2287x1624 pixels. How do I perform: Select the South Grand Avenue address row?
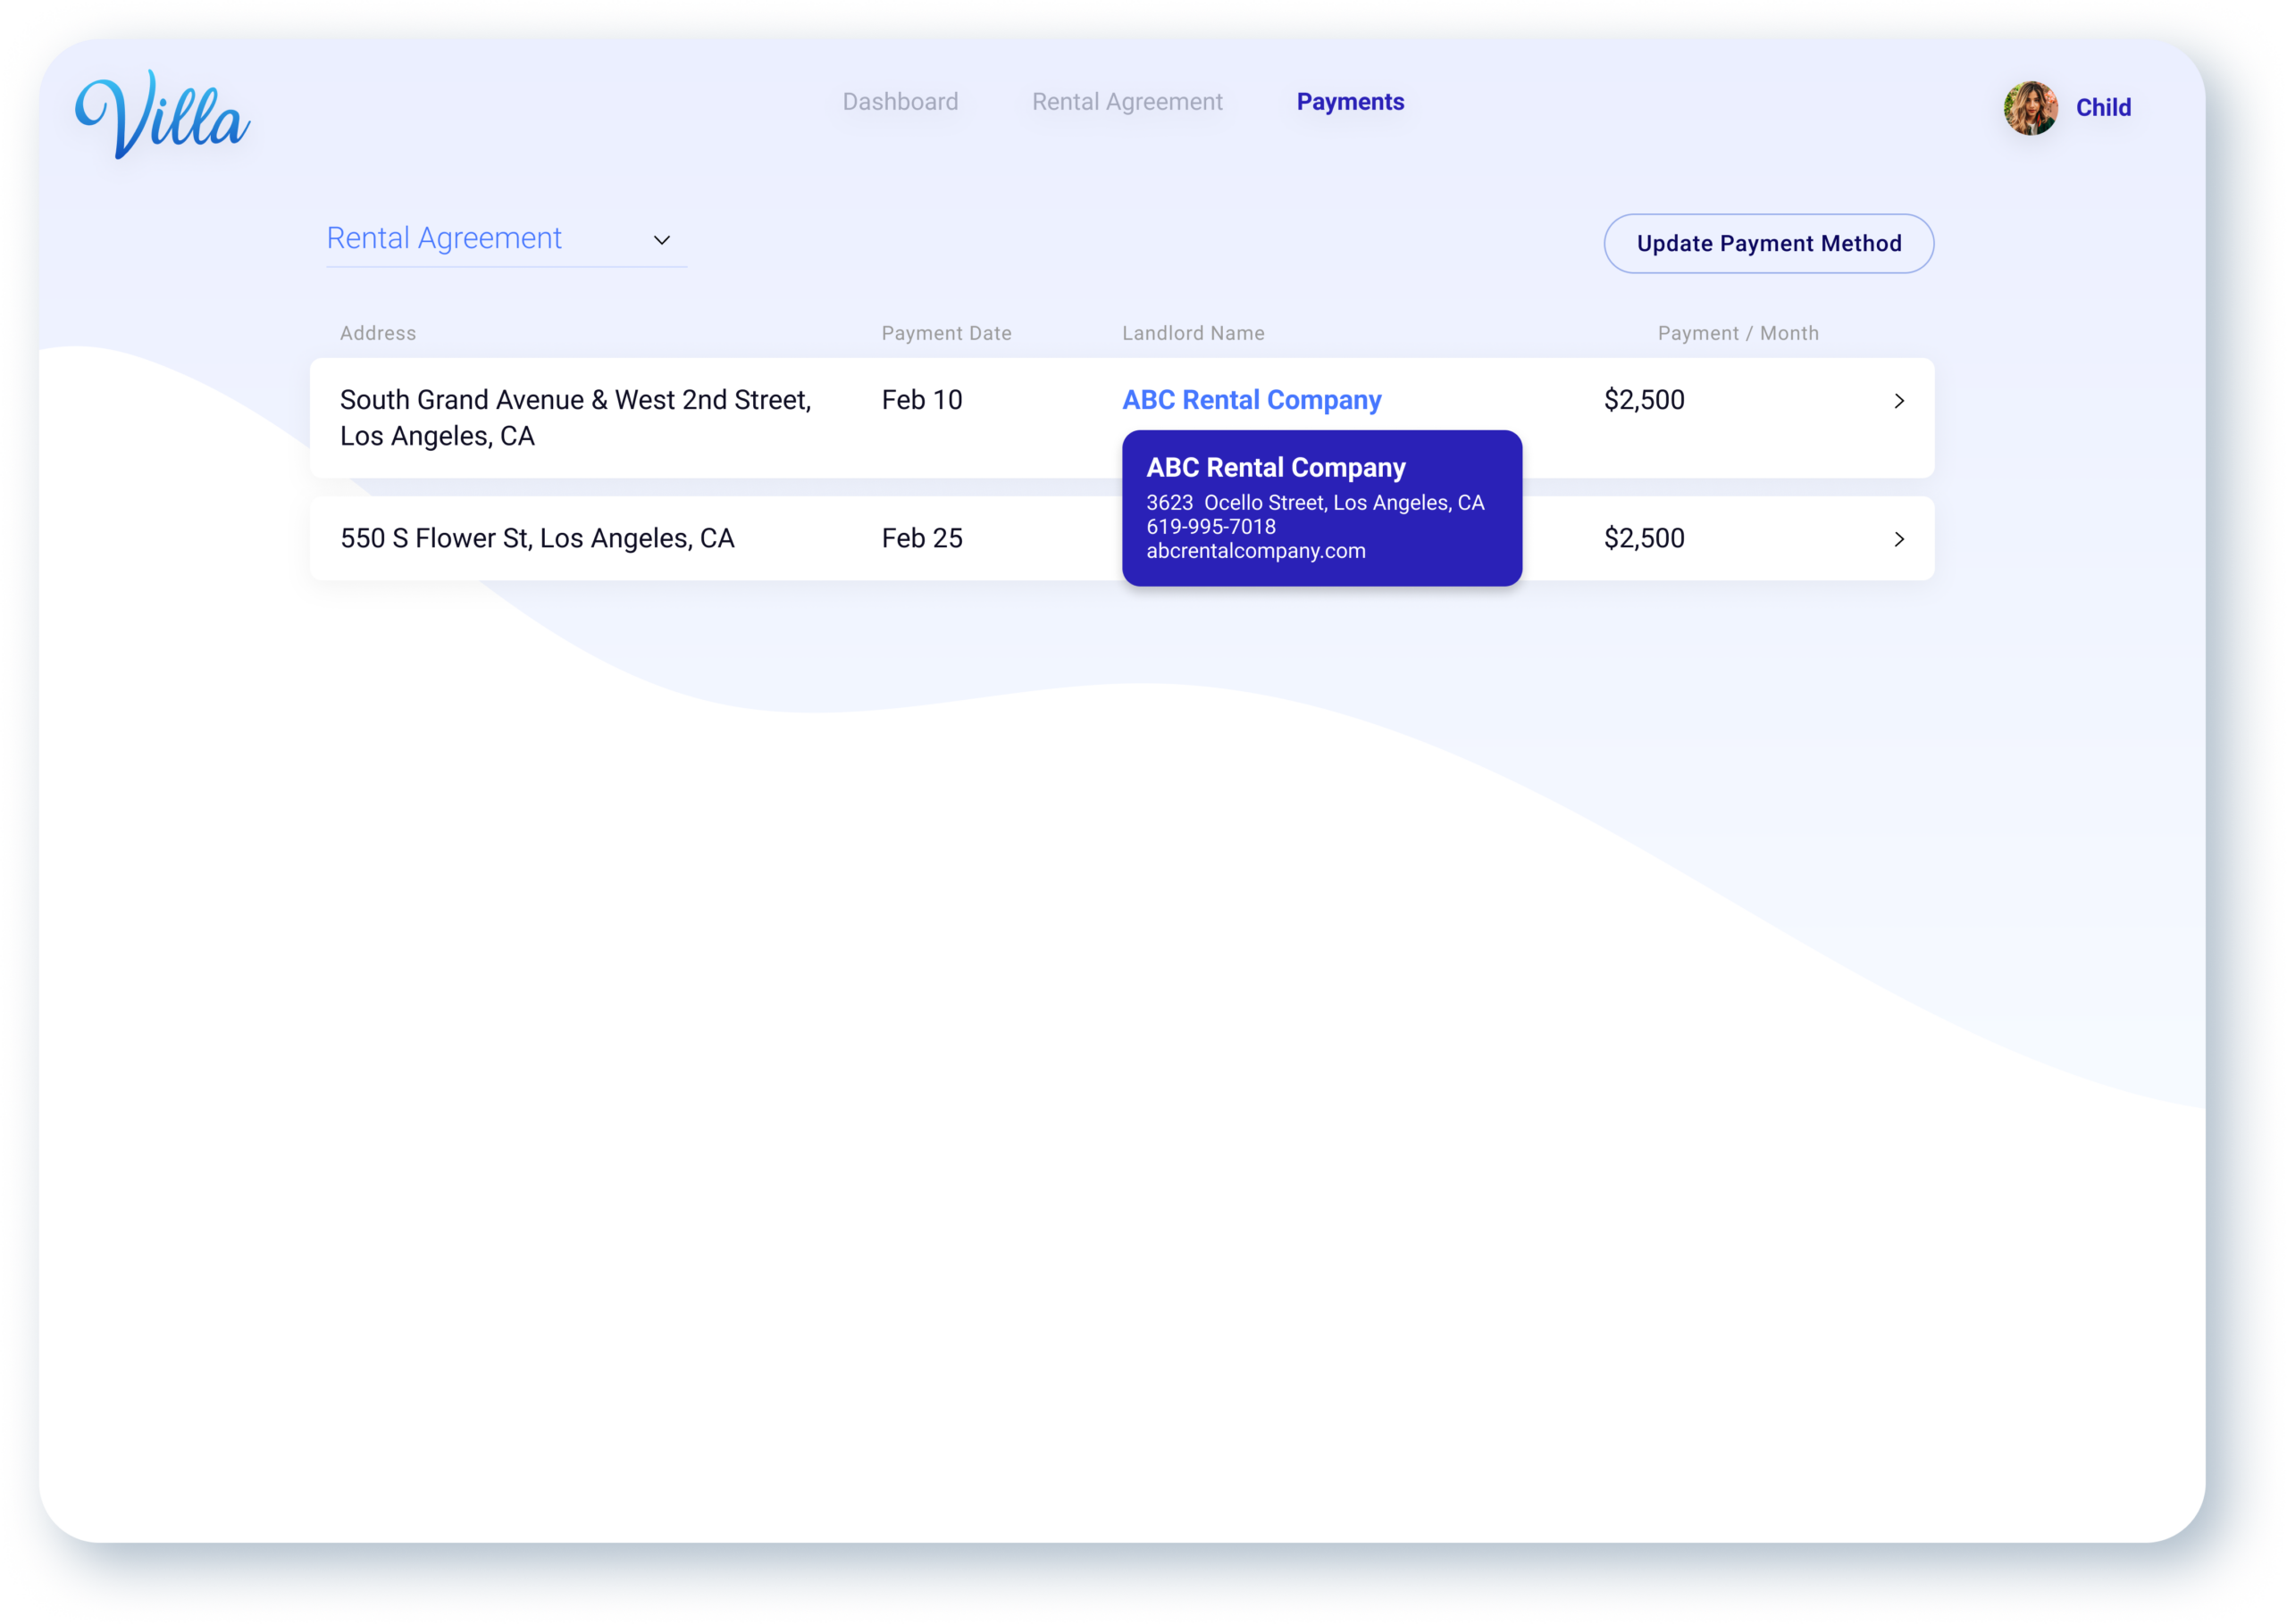tap(575, 418)
